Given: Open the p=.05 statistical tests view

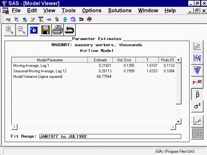Looking at the screenshot, I should (197, 82).
